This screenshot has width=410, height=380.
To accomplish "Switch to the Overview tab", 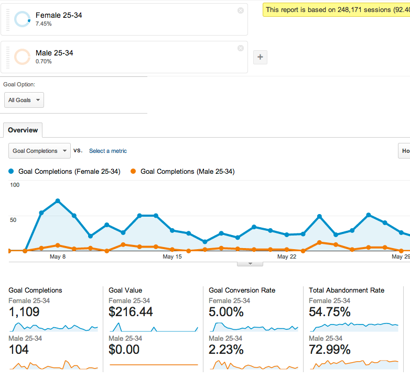I will pos(23,130).
